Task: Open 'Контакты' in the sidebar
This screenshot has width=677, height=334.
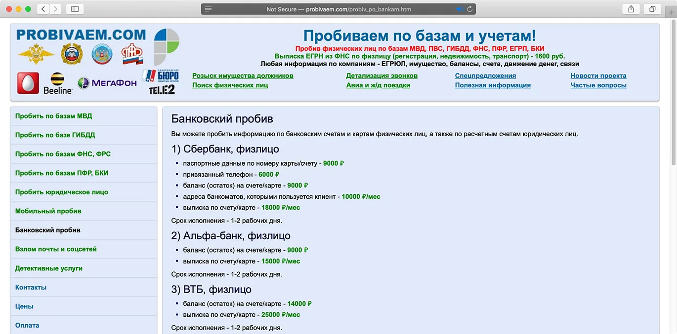Action: click(84, 287)
